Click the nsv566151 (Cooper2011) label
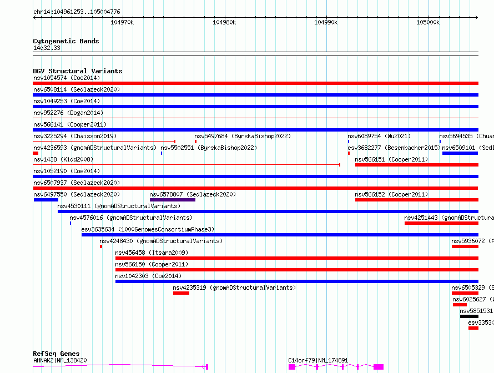 click(x=391, y=159)
